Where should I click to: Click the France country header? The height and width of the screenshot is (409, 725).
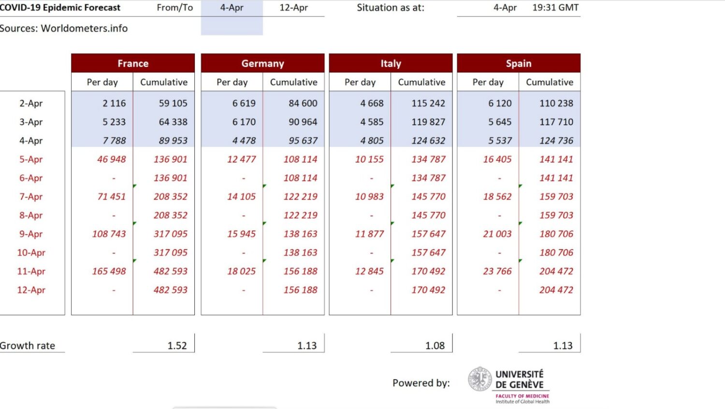[x=133, y=63]
